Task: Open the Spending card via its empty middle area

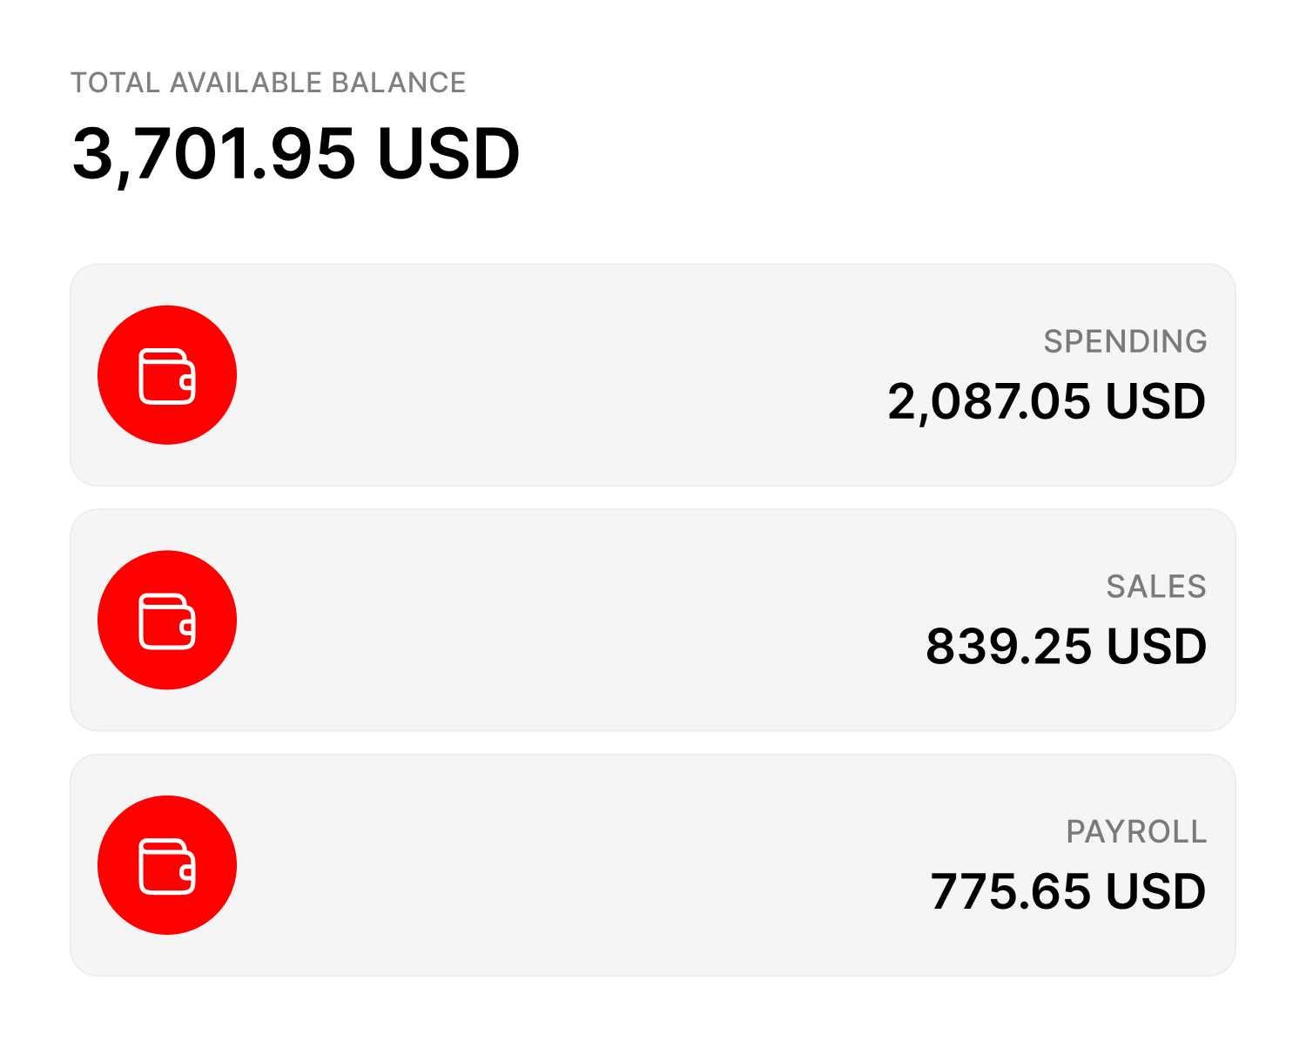Action: pyautogui.click(x=557, y=375)
